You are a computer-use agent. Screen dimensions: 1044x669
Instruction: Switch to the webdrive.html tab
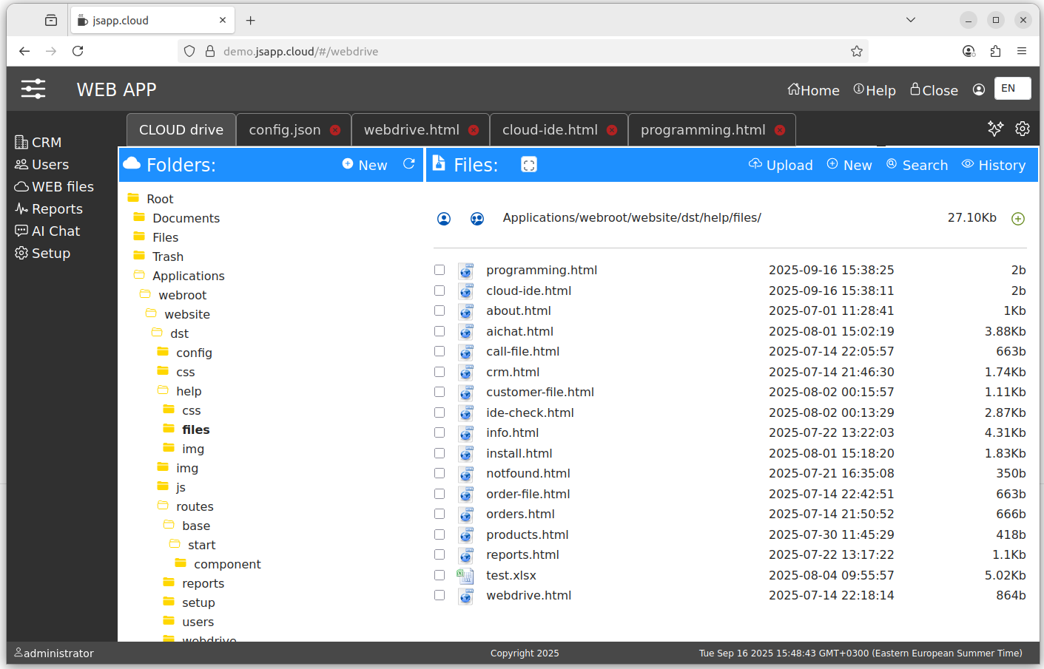pyautogui.click(x=411, y=130)
